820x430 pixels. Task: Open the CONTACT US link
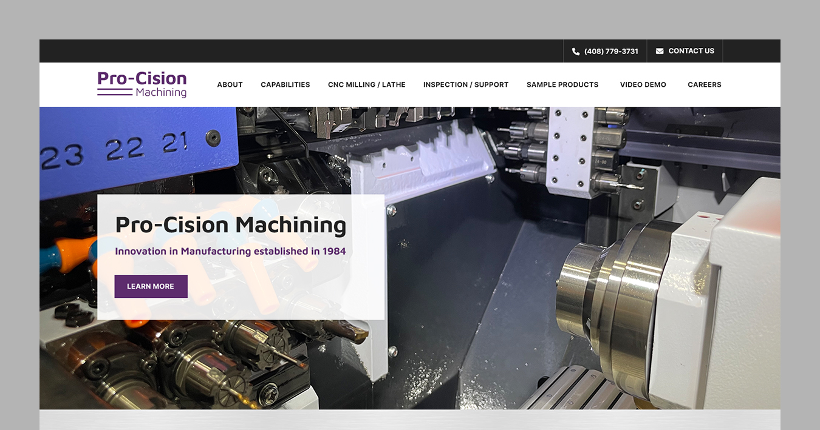(691, 51)
